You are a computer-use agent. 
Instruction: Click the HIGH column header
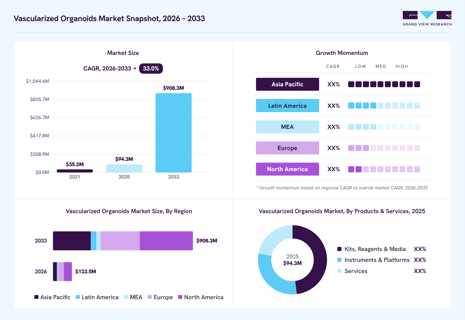402,66
